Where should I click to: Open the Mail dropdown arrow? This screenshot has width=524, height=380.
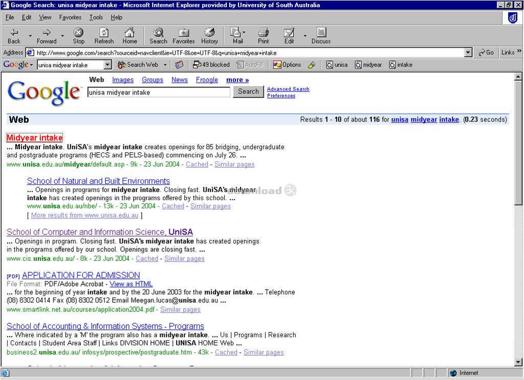click(x=244, y=32)
